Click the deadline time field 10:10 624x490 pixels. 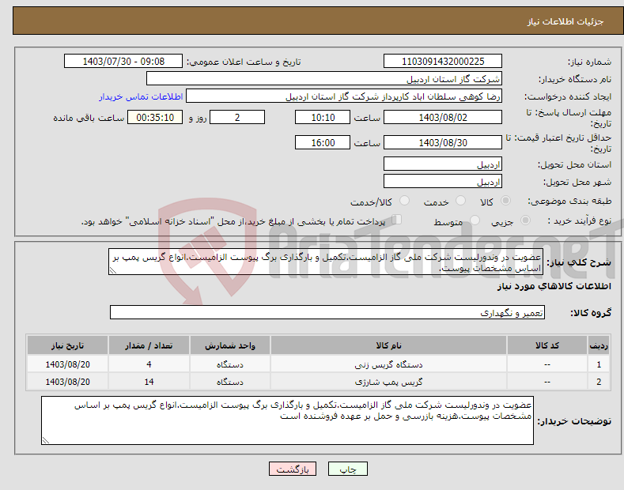[323, 117]
